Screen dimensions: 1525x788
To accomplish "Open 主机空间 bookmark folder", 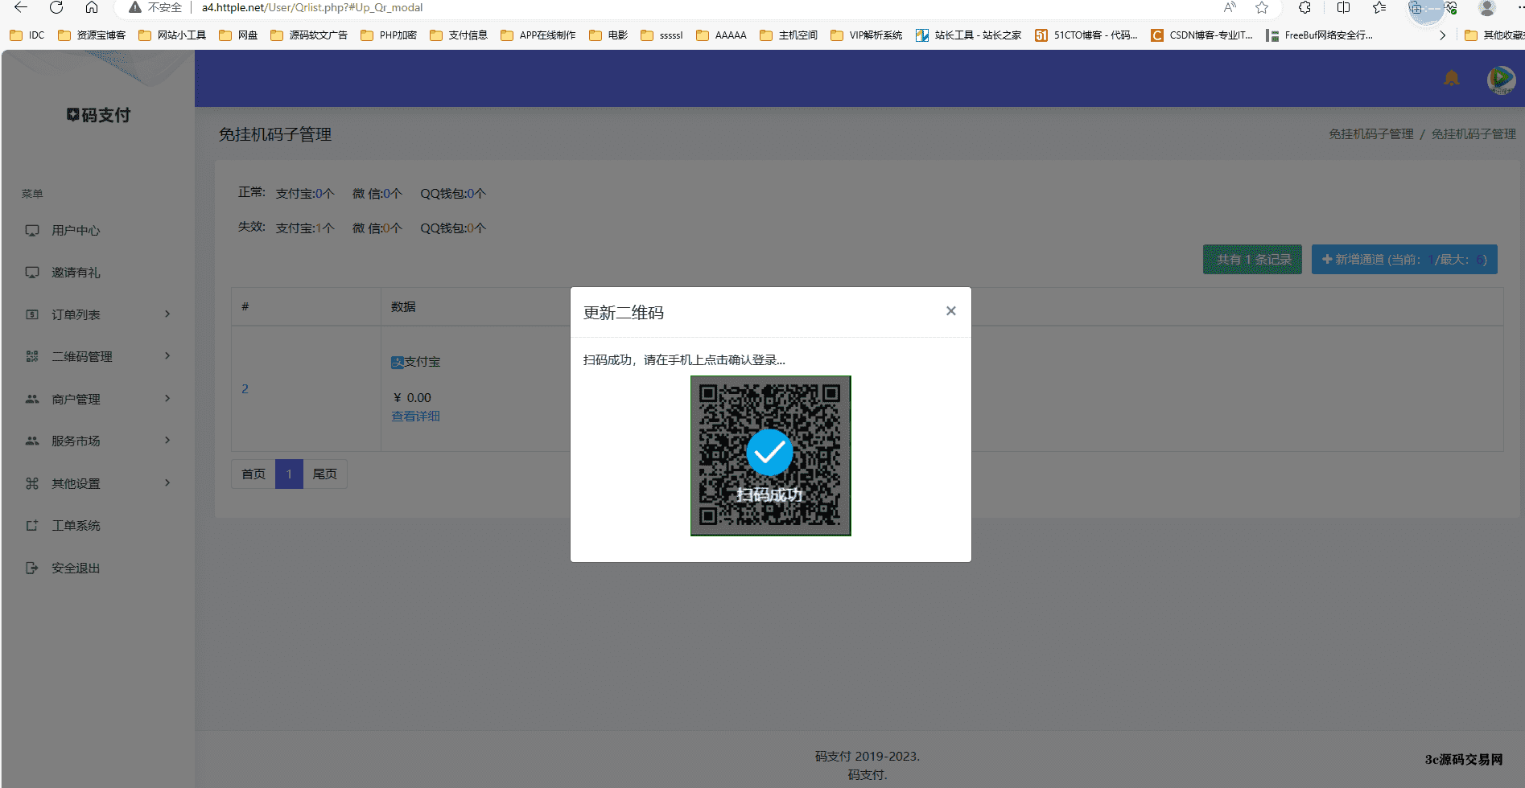I will pos(789,35).
